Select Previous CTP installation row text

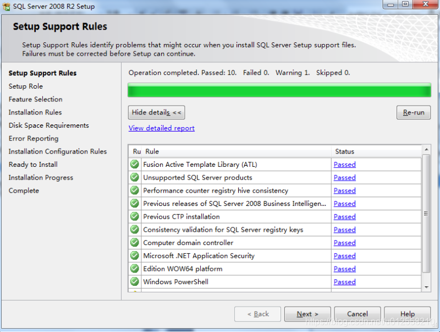[x=182, y=216]
